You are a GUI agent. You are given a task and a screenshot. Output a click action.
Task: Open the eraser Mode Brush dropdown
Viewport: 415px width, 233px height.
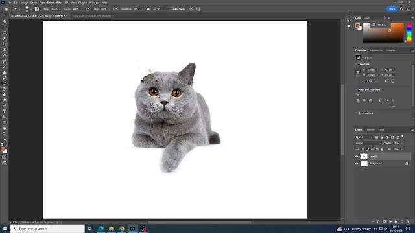point(55,9)
